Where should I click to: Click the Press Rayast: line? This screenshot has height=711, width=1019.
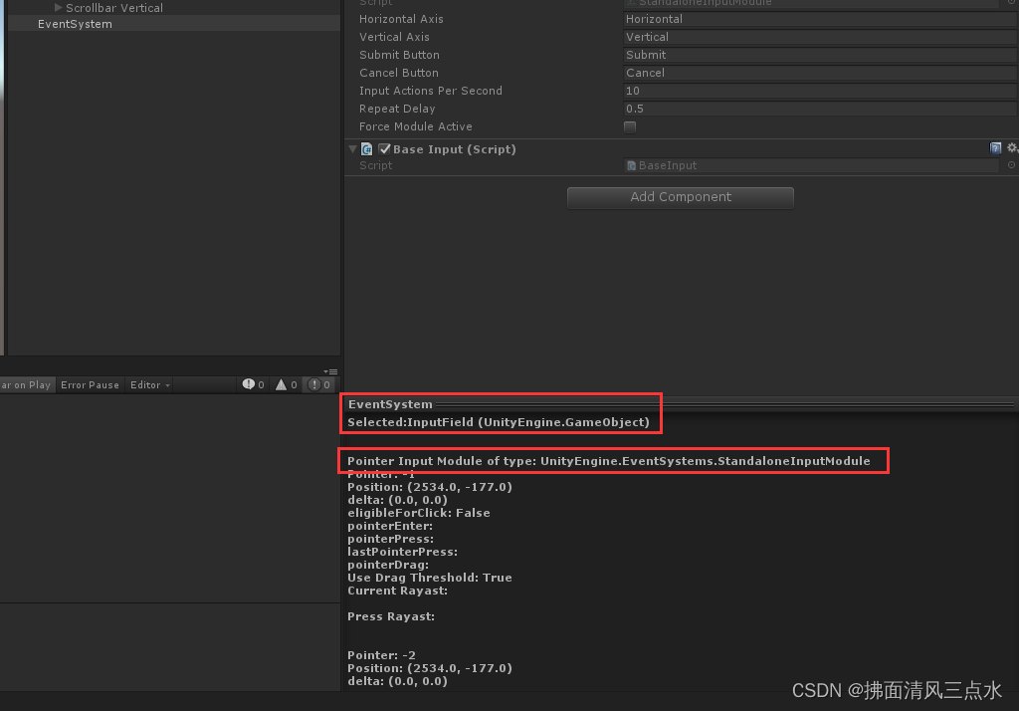[390, 616]
